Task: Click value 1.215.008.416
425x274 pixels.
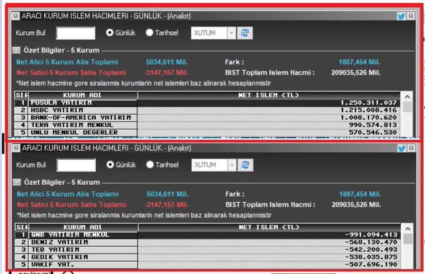Action: click(x=369, y=110)
